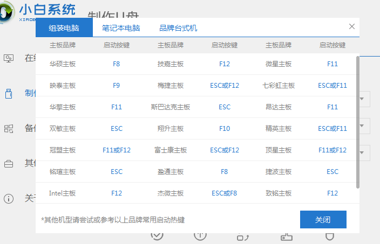Image resolution: width=380 pixels, height=244 pixels.
Task: Switch to the 笔记本电脑 tab
Action: pos(121,28)
